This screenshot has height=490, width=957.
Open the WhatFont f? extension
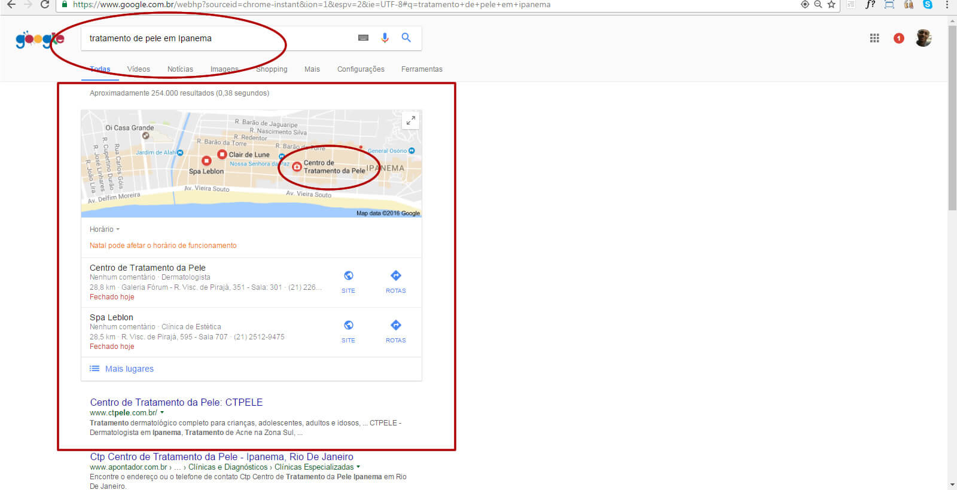870,4
